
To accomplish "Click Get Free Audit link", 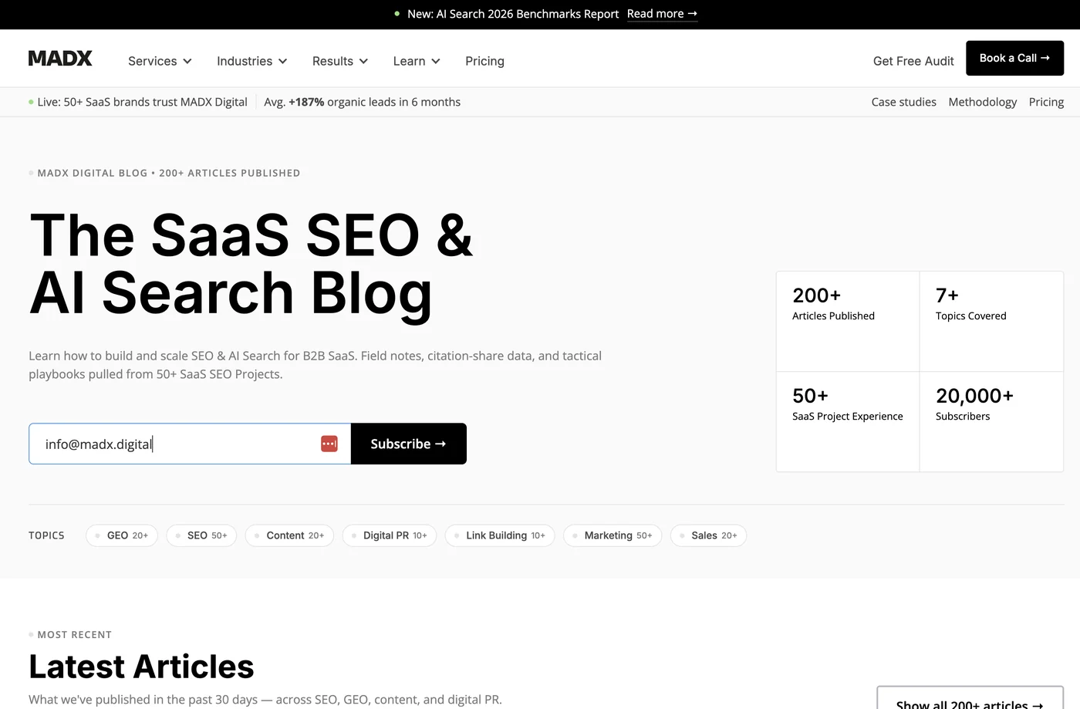I will click(x=913, y=61).
